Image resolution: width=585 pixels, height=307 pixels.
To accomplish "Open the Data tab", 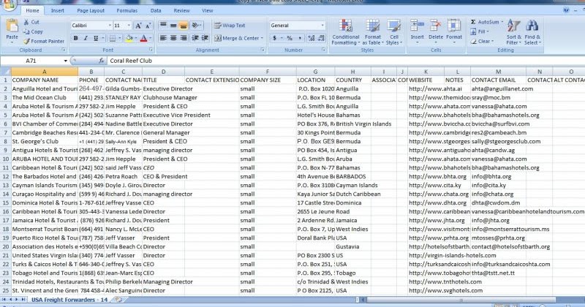I will (156, 10).
